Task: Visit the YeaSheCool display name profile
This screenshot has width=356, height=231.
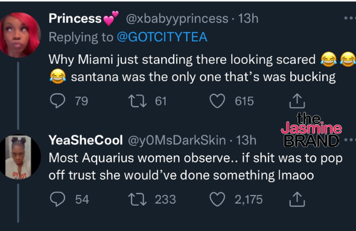Action: [x=86, y=140]
